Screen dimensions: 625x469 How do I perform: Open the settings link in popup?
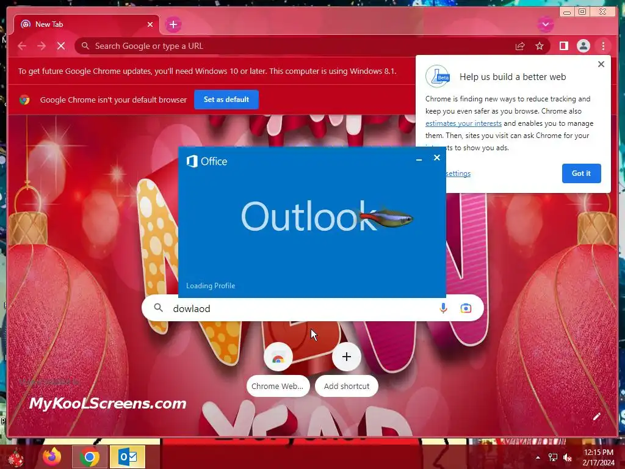(458, 173)
